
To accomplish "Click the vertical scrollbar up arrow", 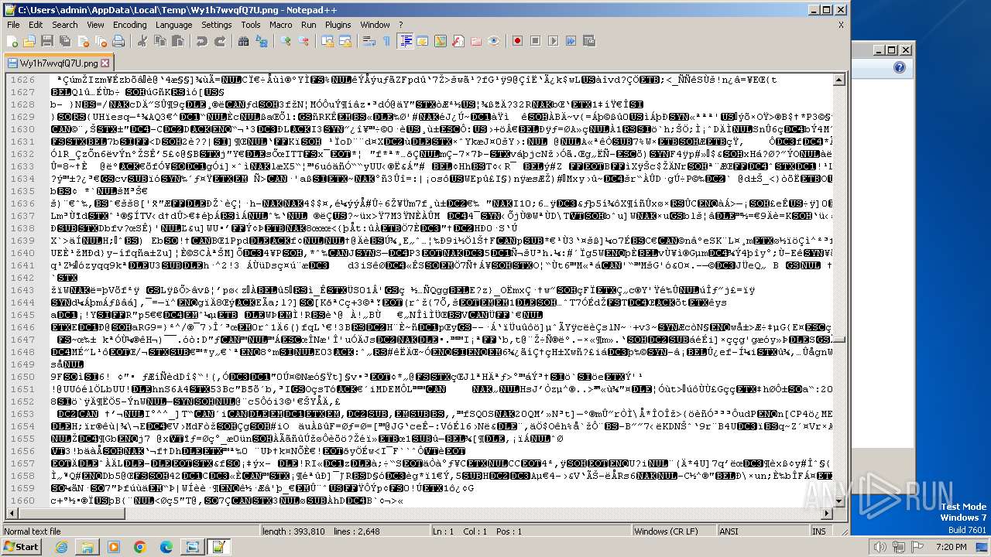I will tap(838, 80).
